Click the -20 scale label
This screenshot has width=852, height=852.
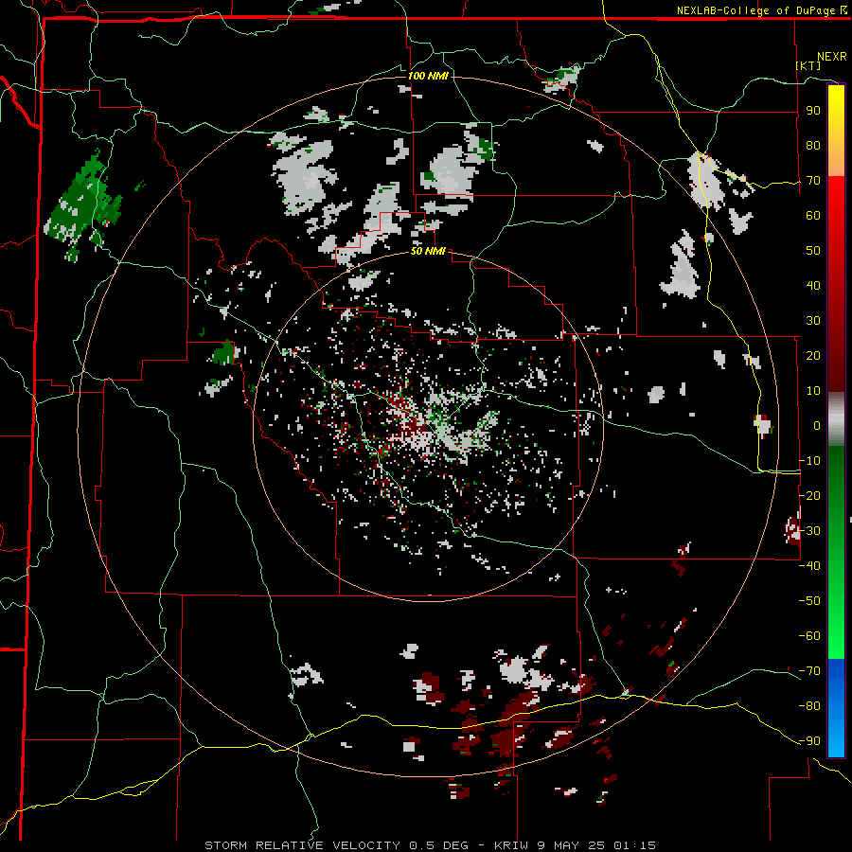tap(809, 496)
